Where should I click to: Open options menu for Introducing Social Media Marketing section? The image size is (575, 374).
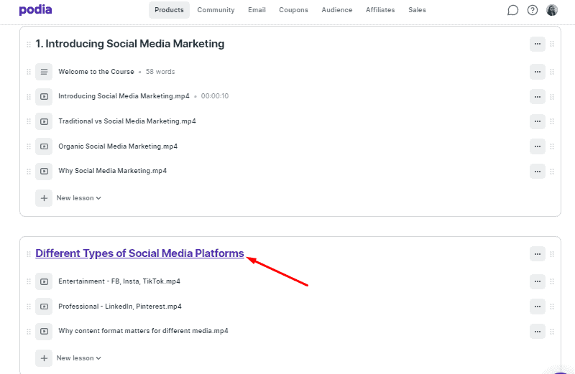tap(537, 44)
